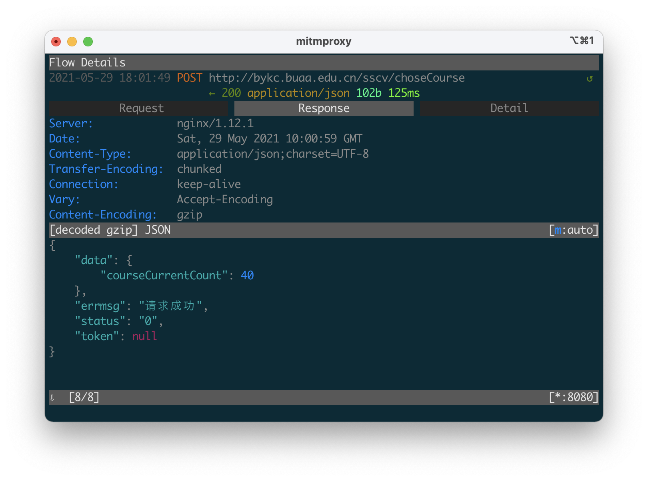
Task: Open the Detail tab
Action: coord(509,108)
